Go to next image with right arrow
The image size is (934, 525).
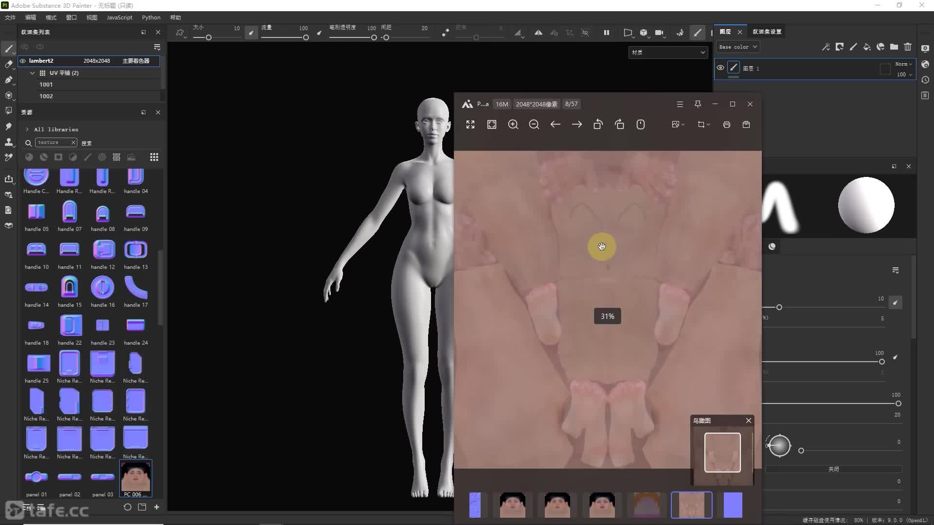(576, 125)
